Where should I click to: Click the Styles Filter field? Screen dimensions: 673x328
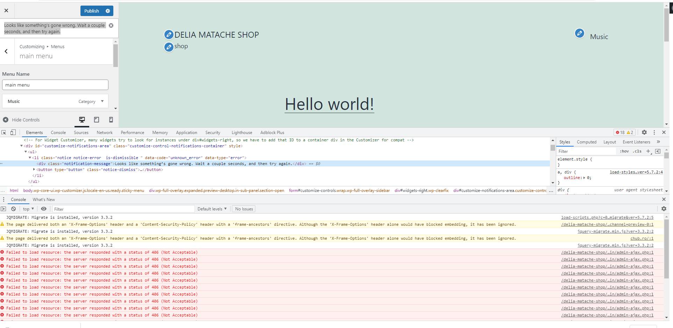(x=586, y=151)
